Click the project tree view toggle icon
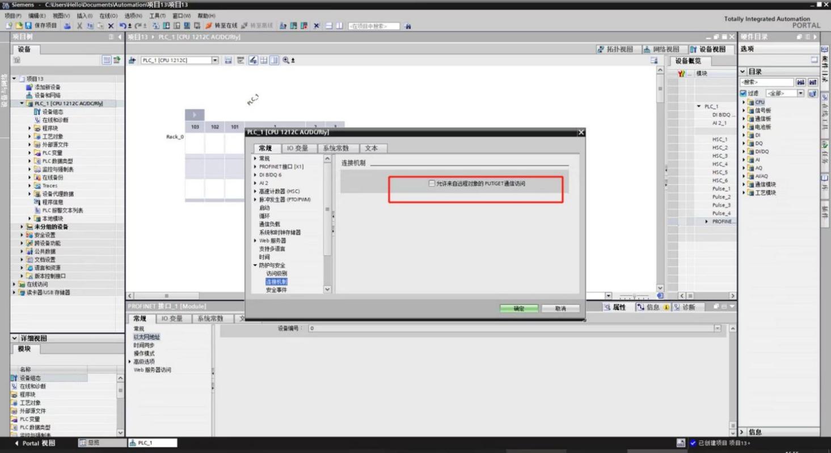The width and height of the screenshot is (831, 453). click(107, 60)
